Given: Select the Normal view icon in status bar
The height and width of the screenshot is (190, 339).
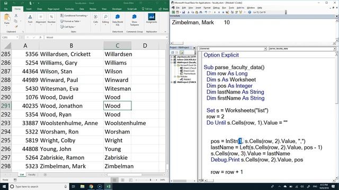Looking at the screenshot, I should (114, 180).
